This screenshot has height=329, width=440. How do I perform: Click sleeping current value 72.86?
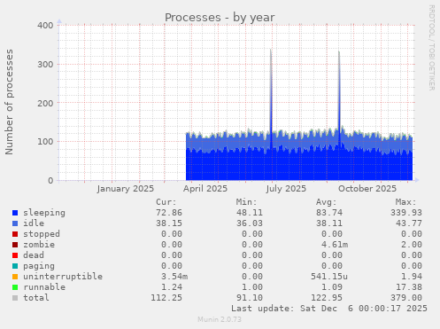[169, 213]
